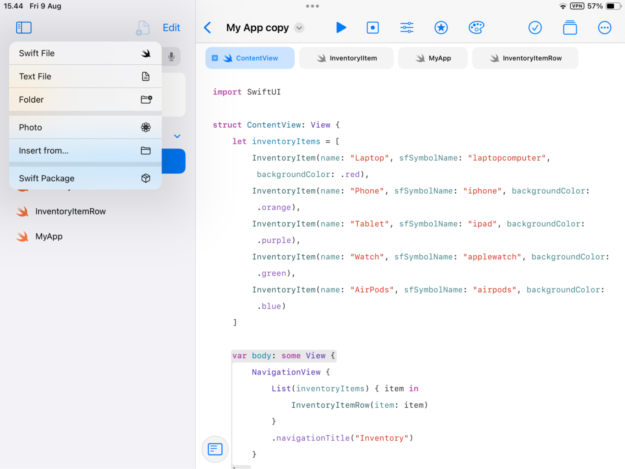Open the code adjustments sliders icon

(406, 28)
